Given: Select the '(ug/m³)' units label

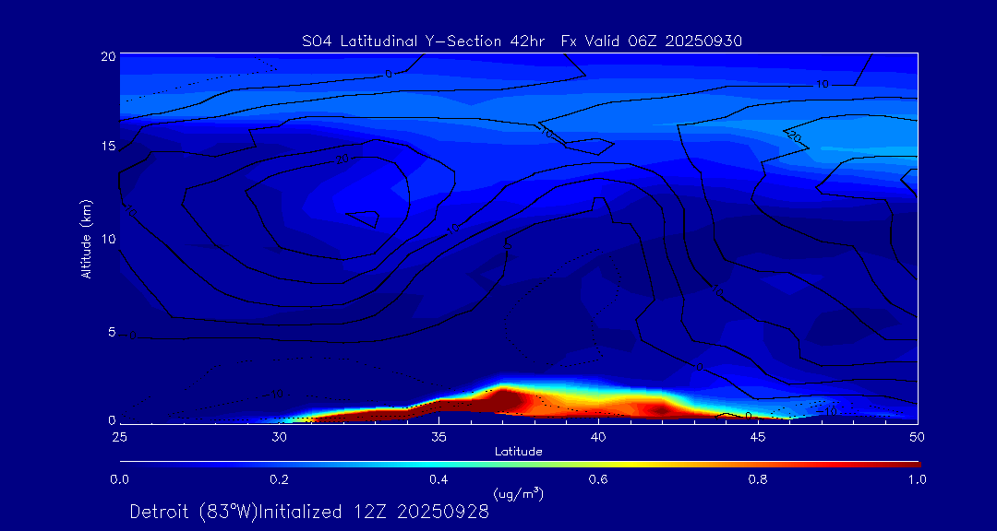Looking at the screenshot, I should [518, 493].
